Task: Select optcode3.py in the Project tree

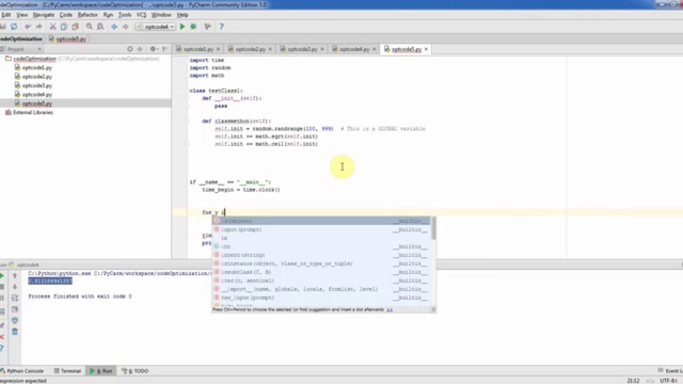Action: click(x=37, y=85)
